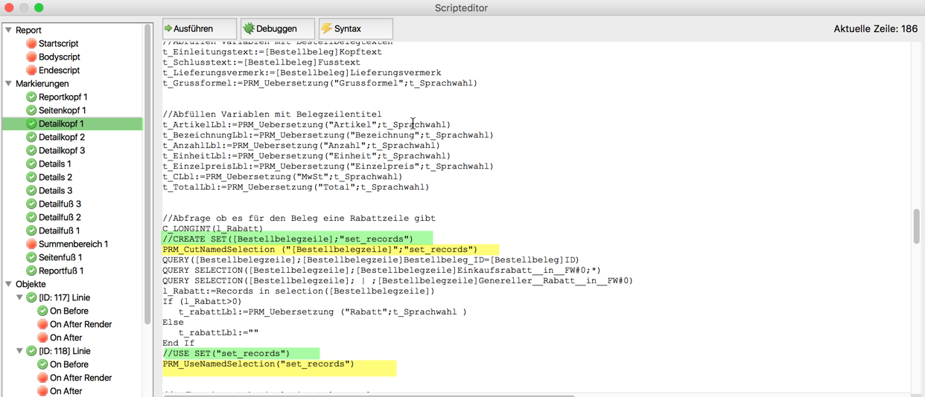Click the yellow highlighted PRM_UseNamedSelection line

[x=258, y=364]
